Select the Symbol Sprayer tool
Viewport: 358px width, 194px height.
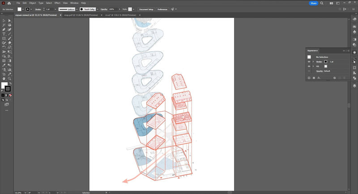tap(4, 70)
